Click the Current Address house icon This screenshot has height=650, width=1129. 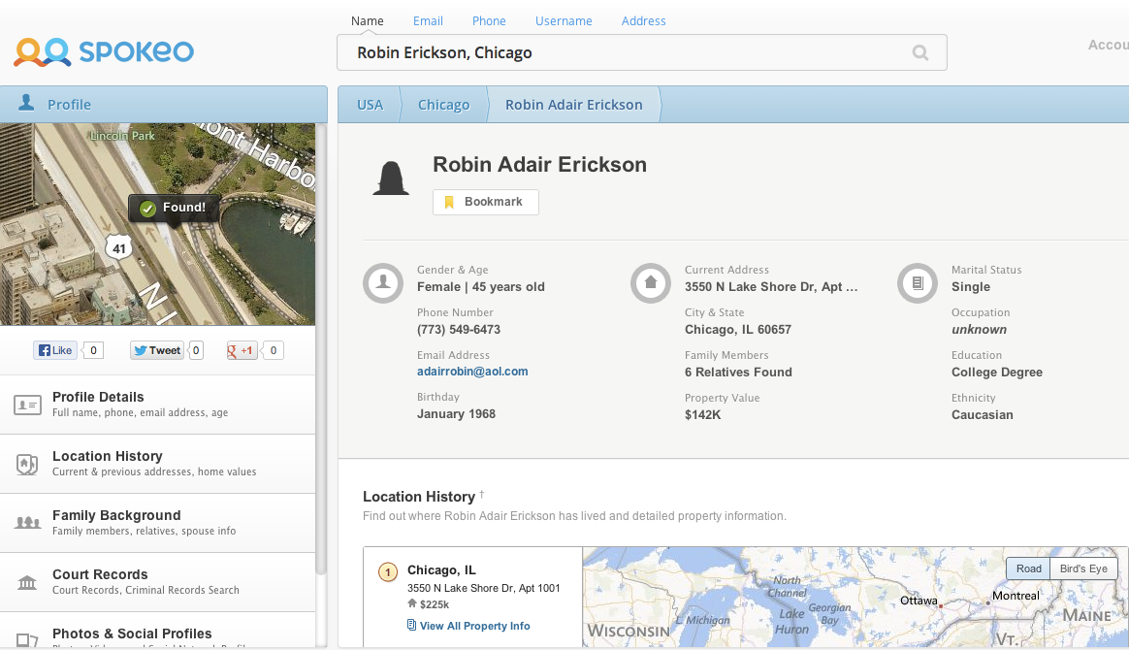pos(650,284)
